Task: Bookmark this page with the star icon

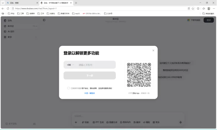Action: click(x=193, y=8)
